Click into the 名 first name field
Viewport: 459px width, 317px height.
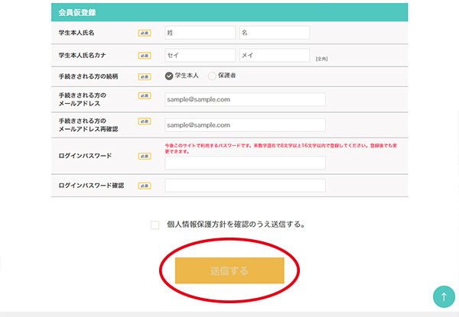(x=274, y=33)
